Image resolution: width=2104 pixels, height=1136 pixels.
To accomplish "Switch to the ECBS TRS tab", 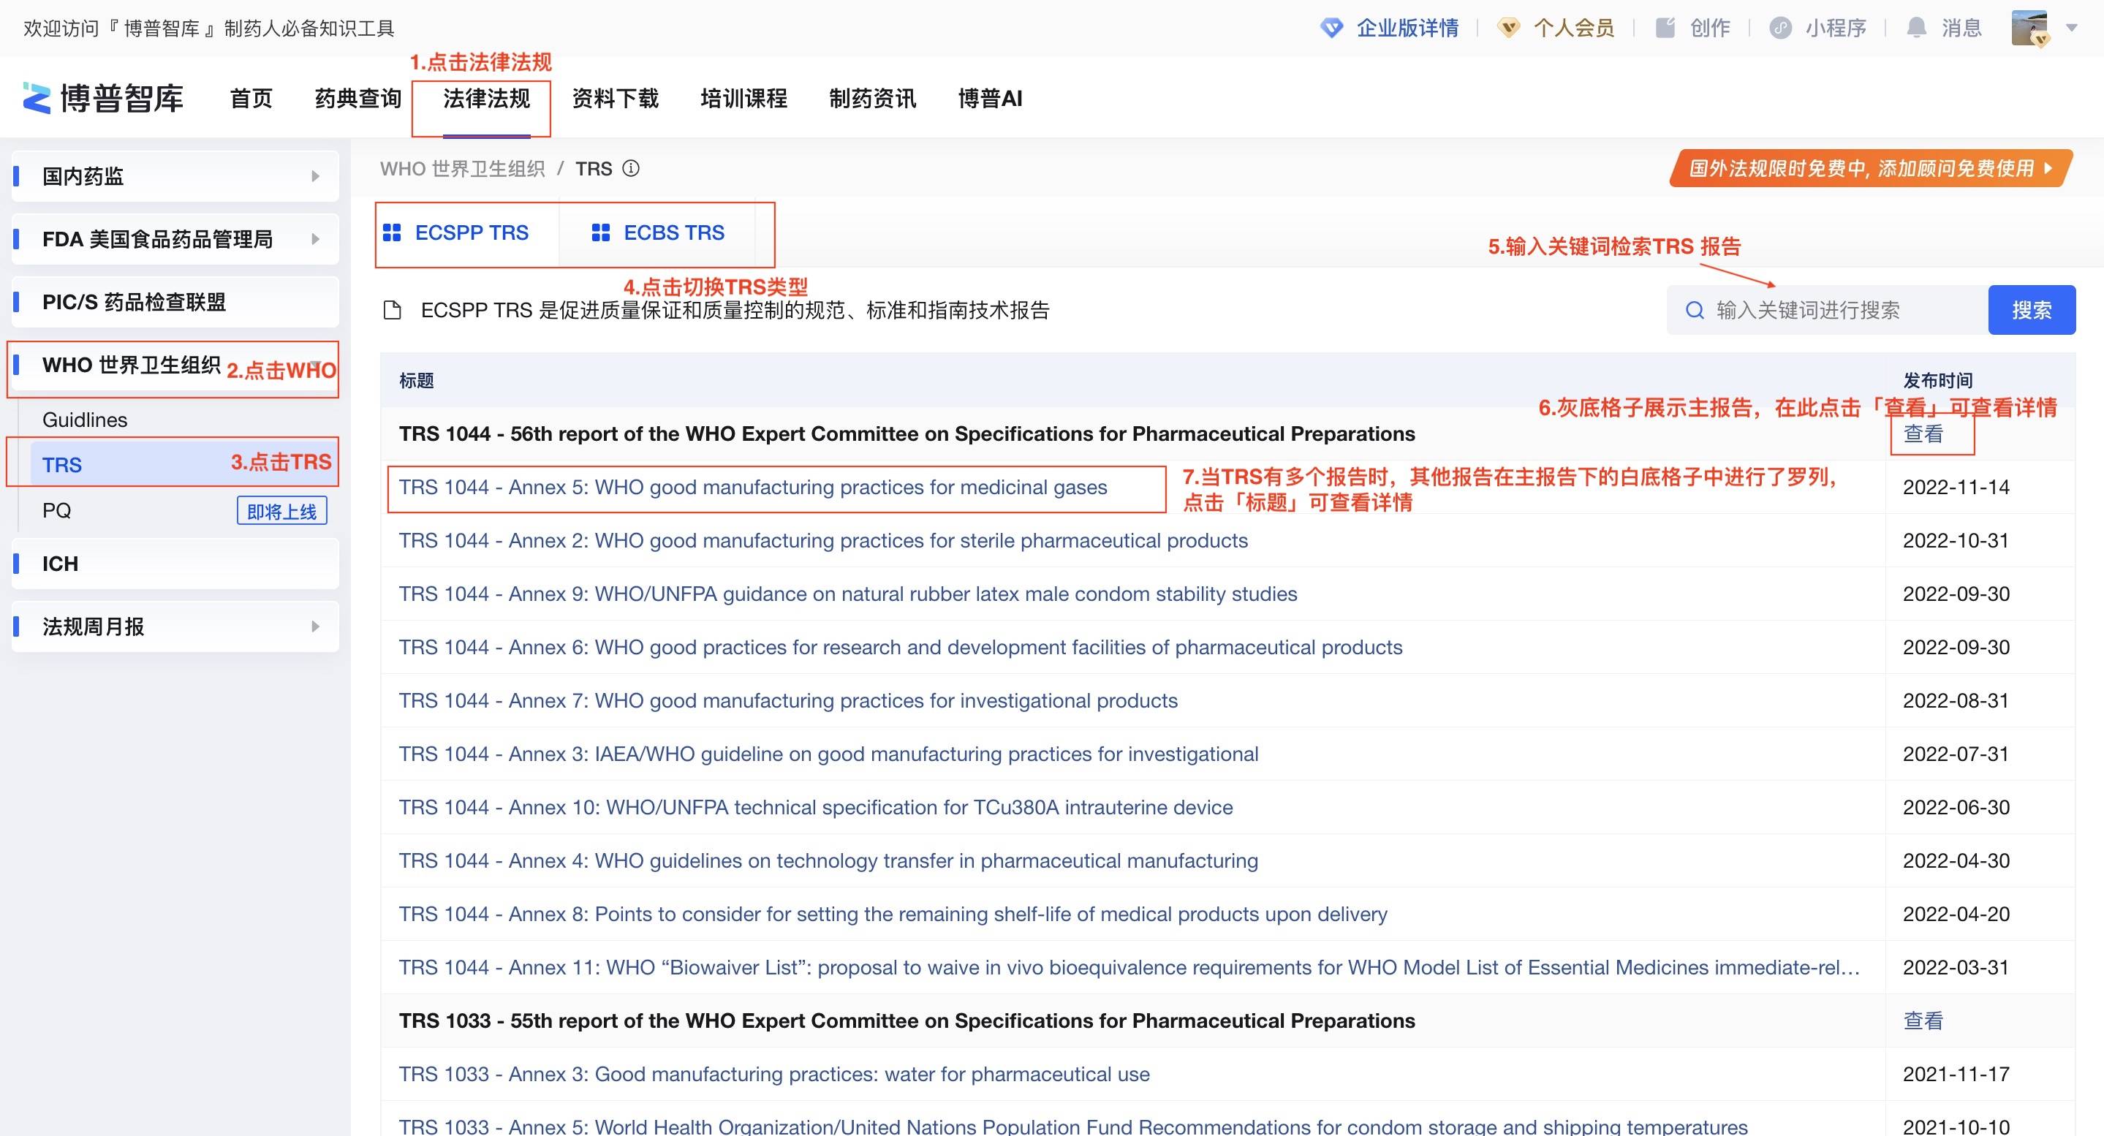I will [x=657, y=234].
